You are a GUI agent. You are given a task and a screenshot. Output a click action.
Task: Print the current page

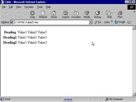[x=120, y=14]
